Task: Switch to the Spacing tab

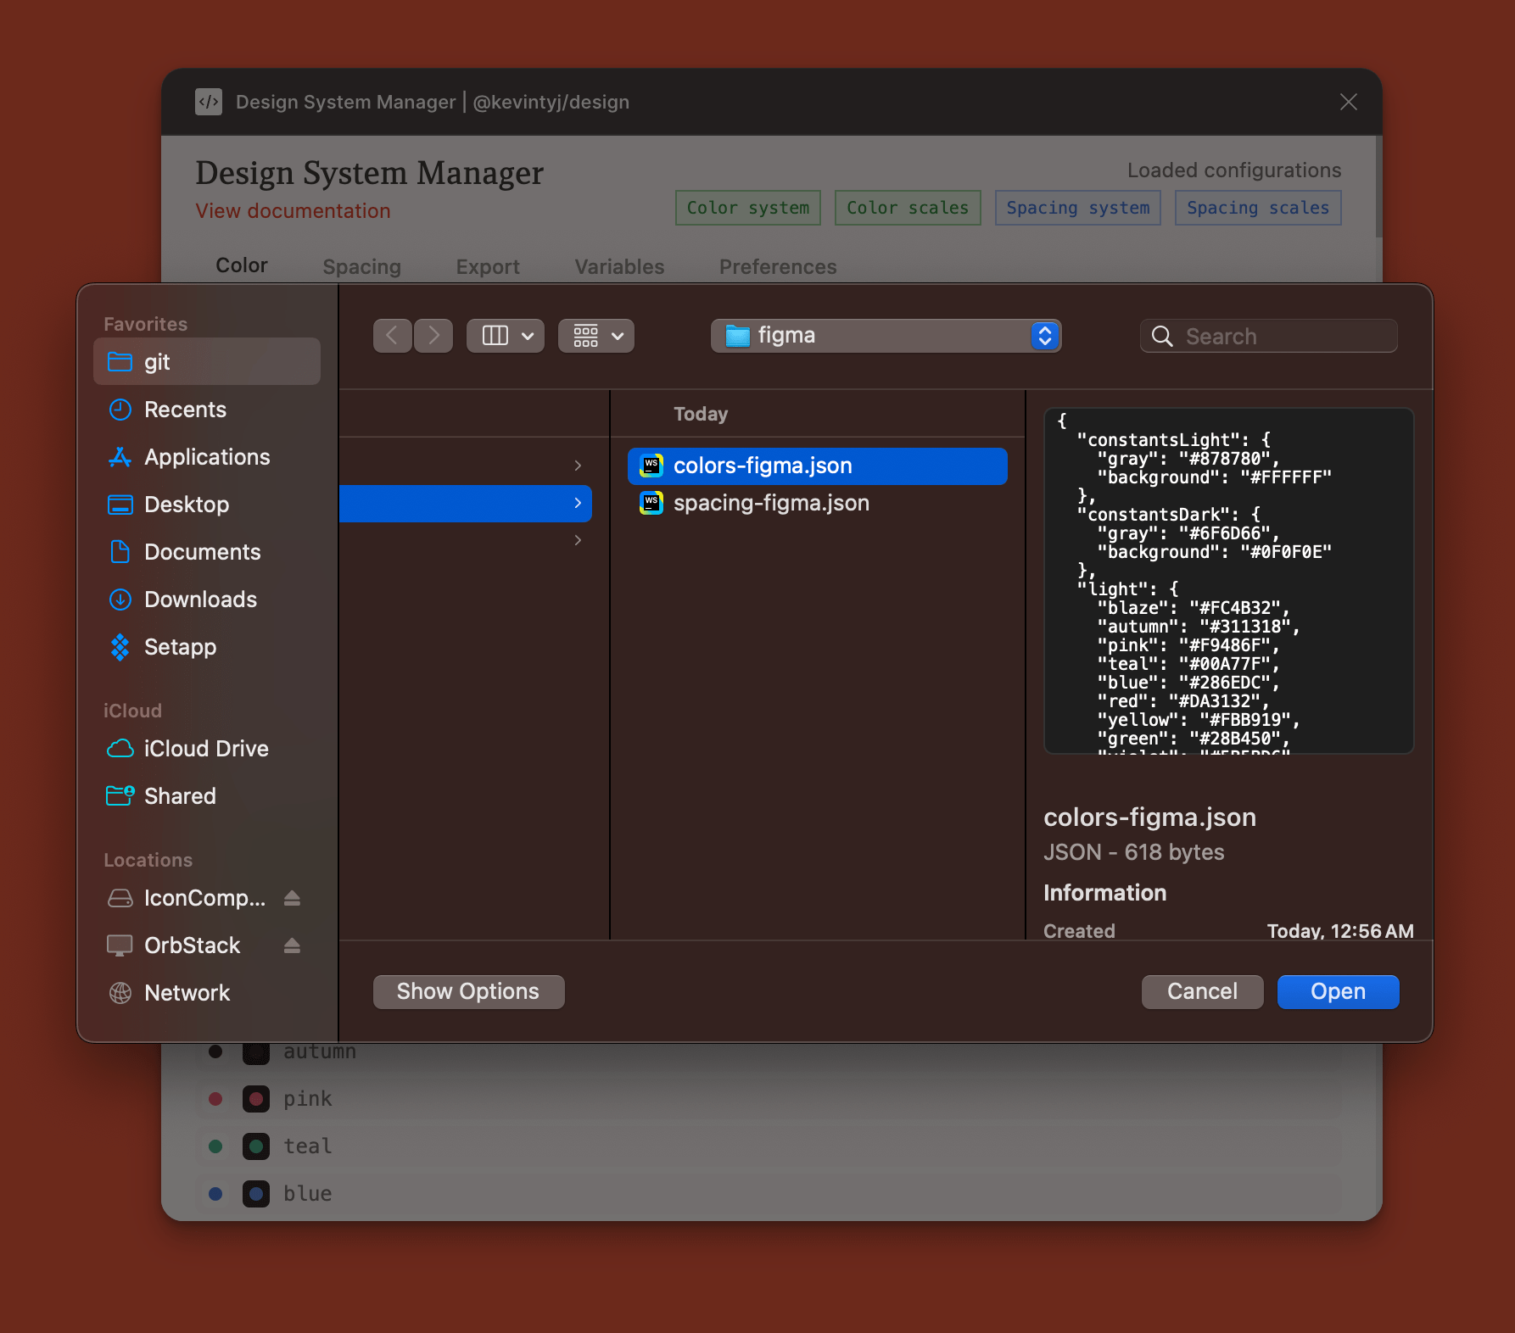Action: point(362,266)
